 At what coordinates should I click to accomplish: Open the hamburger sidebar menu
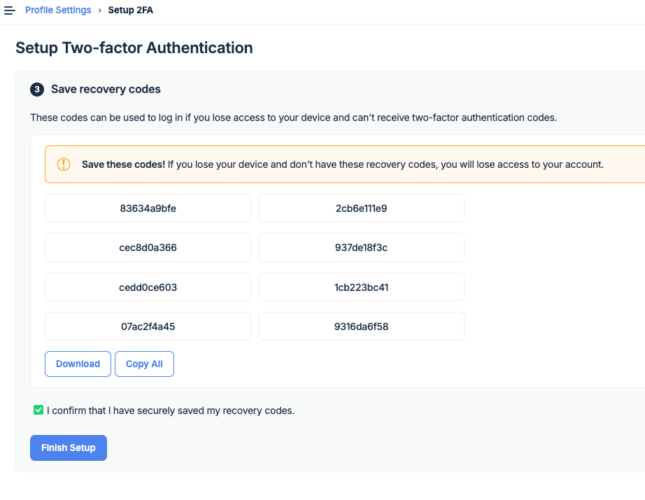[10, 10]
